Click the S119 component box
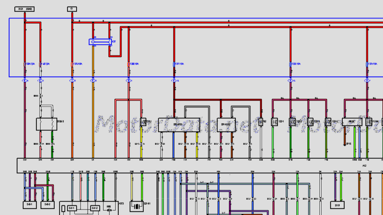Image resolution: width=383 pixels, height=215 pixels. tap(337, 205)
